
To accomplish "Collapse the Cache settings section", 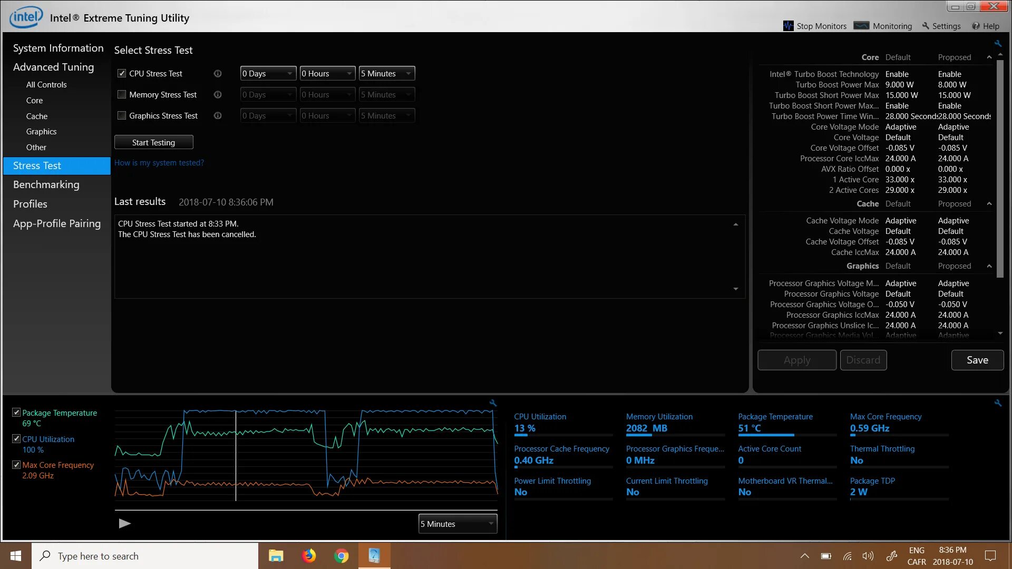I will [989, 204].
